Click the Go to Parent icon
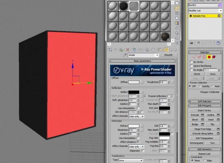The height and width of the screenshot is (163, 224). click(x=171, y=50)
